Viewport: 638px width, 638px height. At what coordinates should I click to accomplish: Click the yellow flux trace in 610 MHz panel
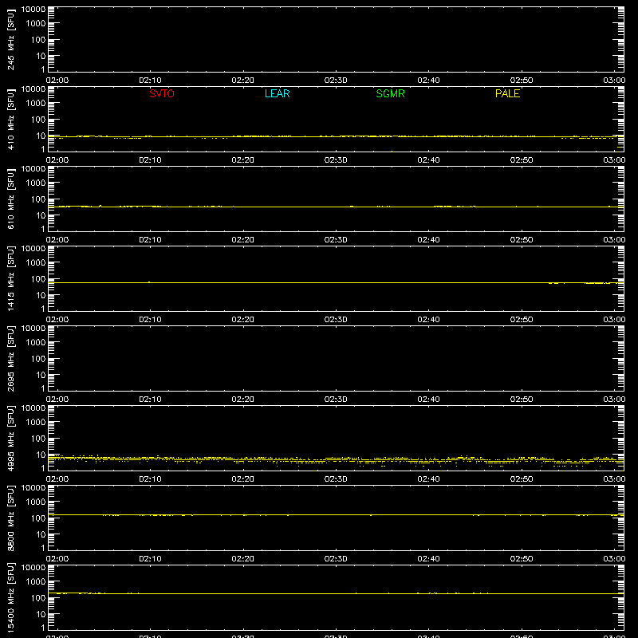click(336, 207)
